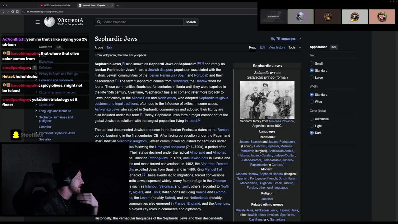
Task: Select Dark color mode
Action: click(x=312, y=133)
